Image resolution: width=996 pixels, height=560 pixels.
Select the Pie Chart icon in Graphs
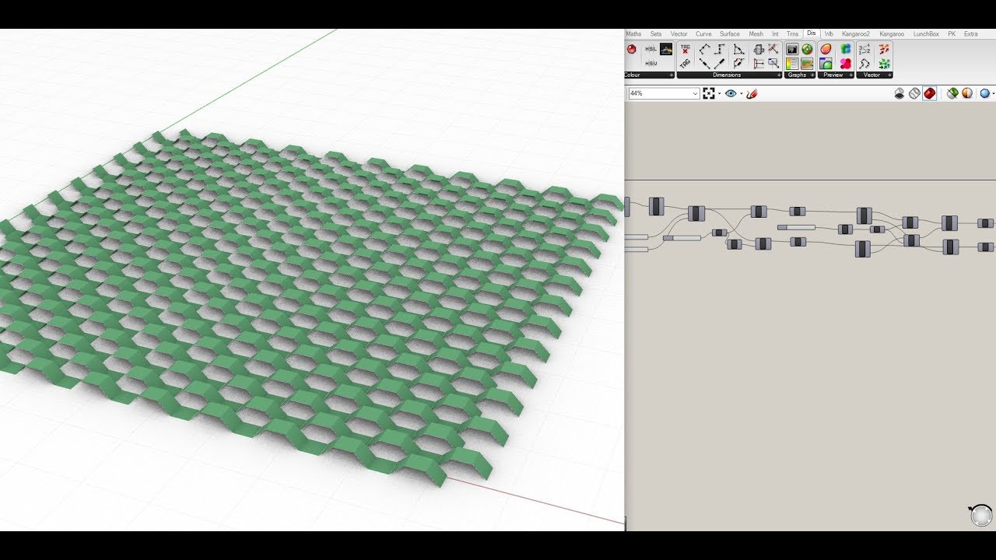point(807,49)
